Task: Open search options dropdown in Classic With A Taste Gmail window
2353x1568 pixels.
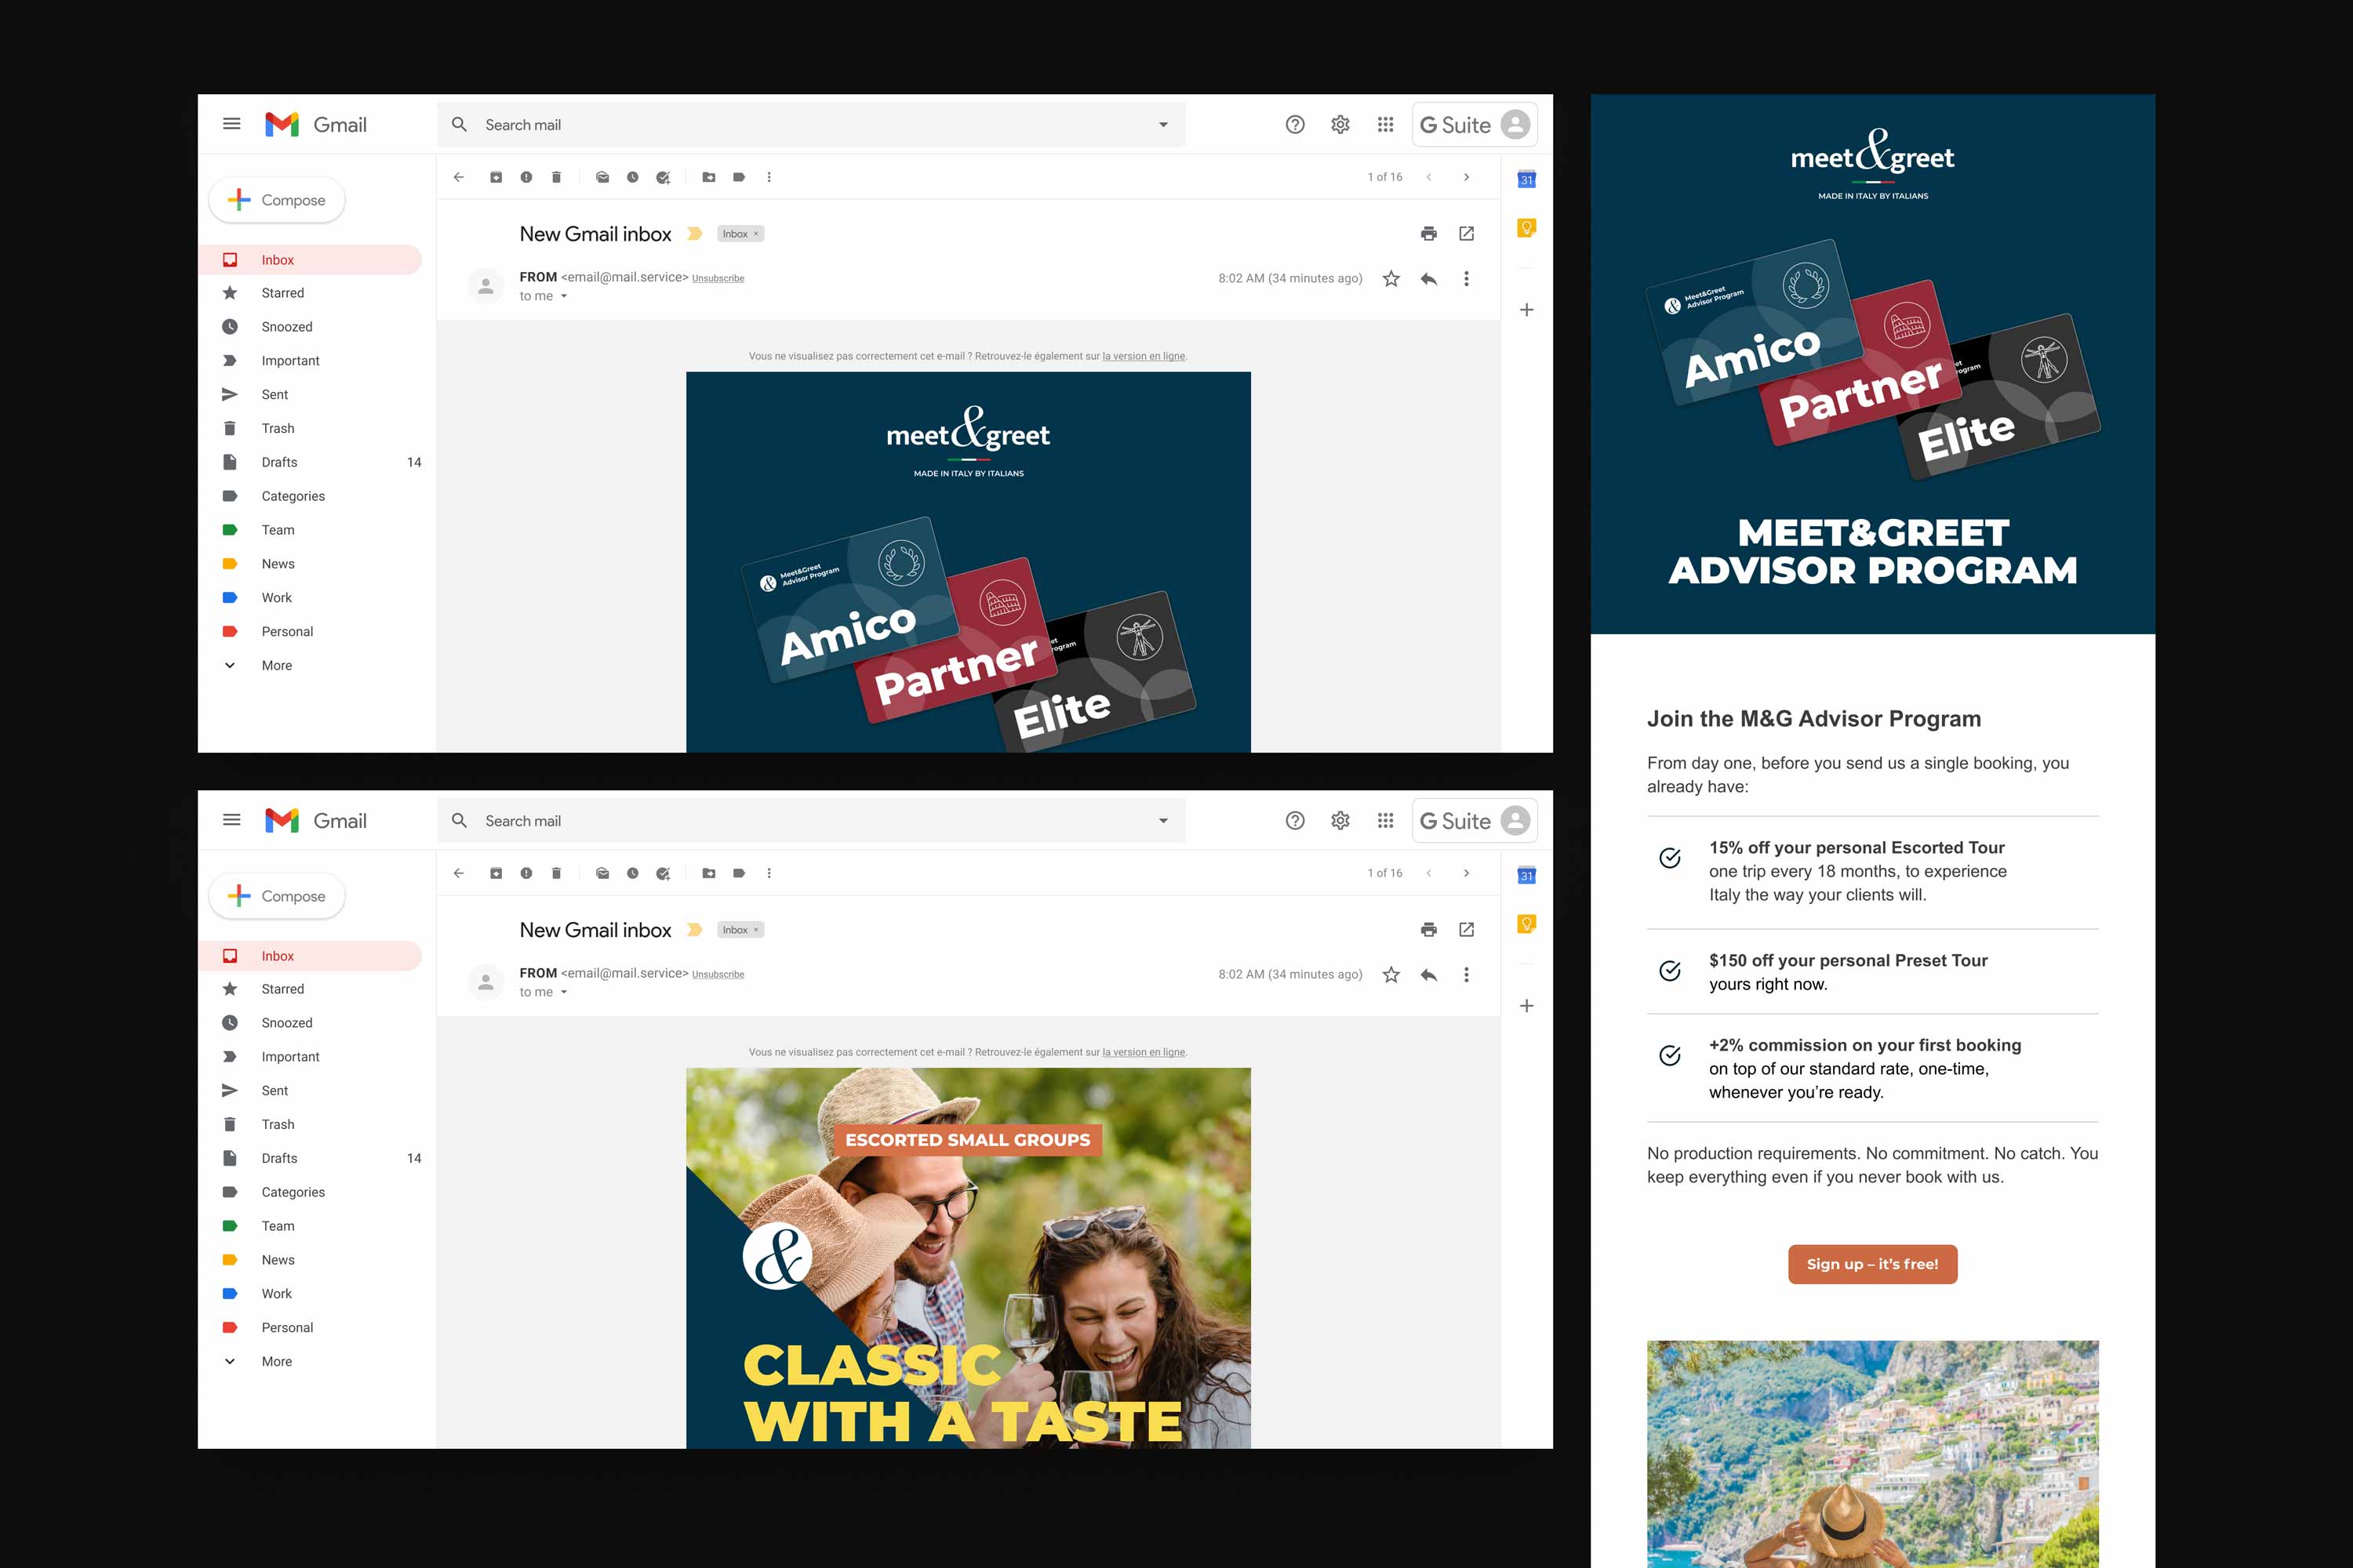Action: coord(1163,821)
